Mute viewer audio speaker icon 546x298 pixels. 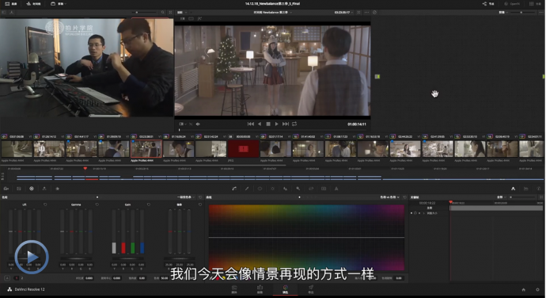point(198,124)
